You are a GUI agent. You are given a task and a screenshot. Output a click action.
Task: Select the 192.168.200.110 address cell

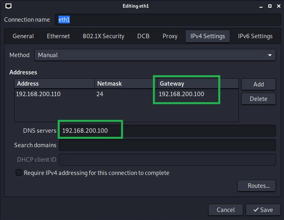(x=38, y=94)
